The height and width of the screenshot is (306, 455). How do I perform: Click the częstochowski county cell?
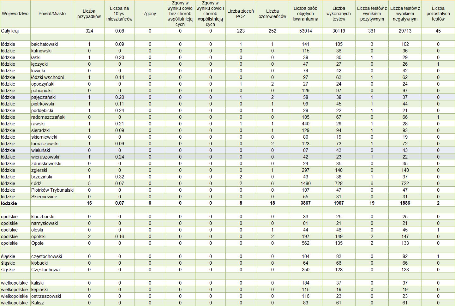(52, 256)
